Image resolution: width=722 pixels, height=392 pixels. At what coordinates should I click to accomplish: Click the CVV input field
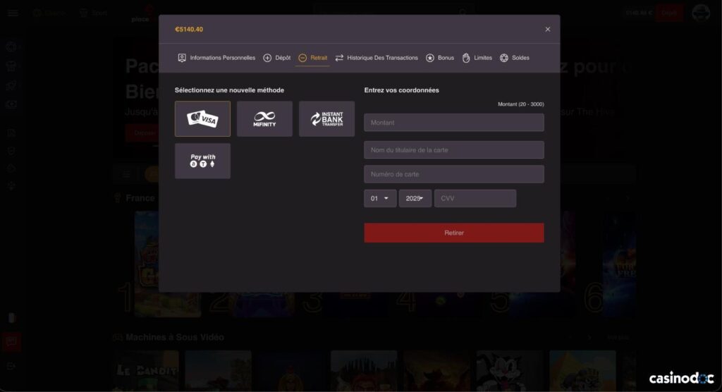(475, 199)
